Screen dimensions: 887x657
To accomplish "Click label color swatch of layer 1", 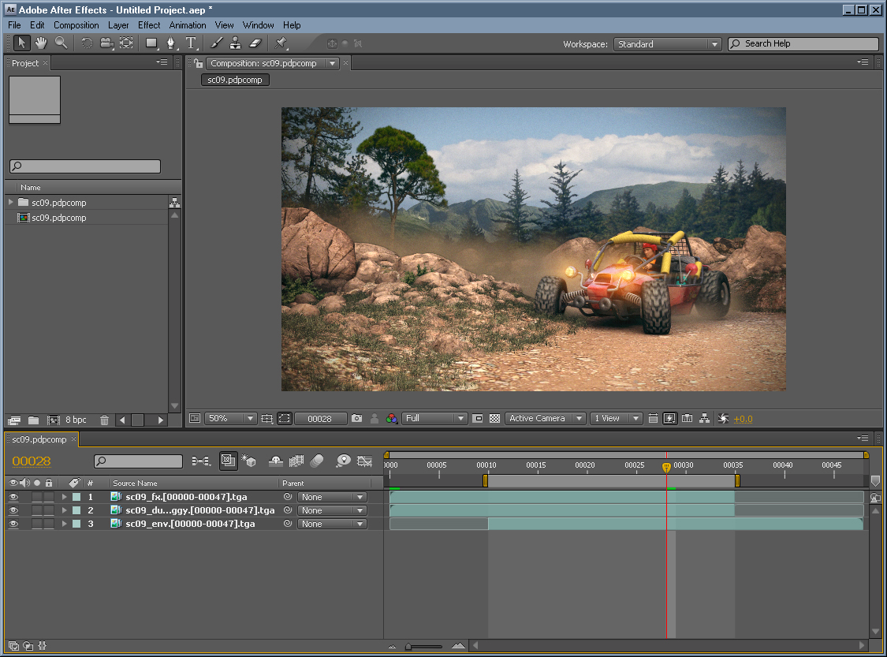I will (76, 497).
